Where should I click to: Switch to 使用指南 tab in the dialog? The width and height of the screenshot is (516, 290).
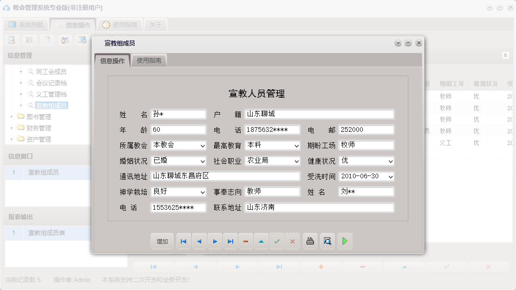coord(149,60)
